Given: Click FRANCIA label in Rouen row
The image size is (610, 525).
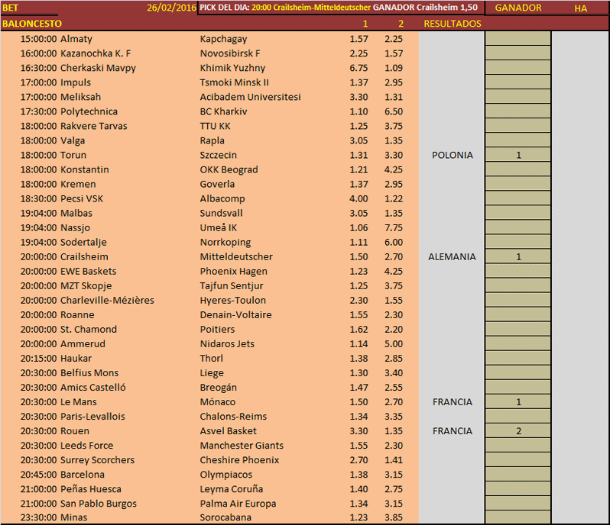Looking at the screenshot, I should pos(453,431).
